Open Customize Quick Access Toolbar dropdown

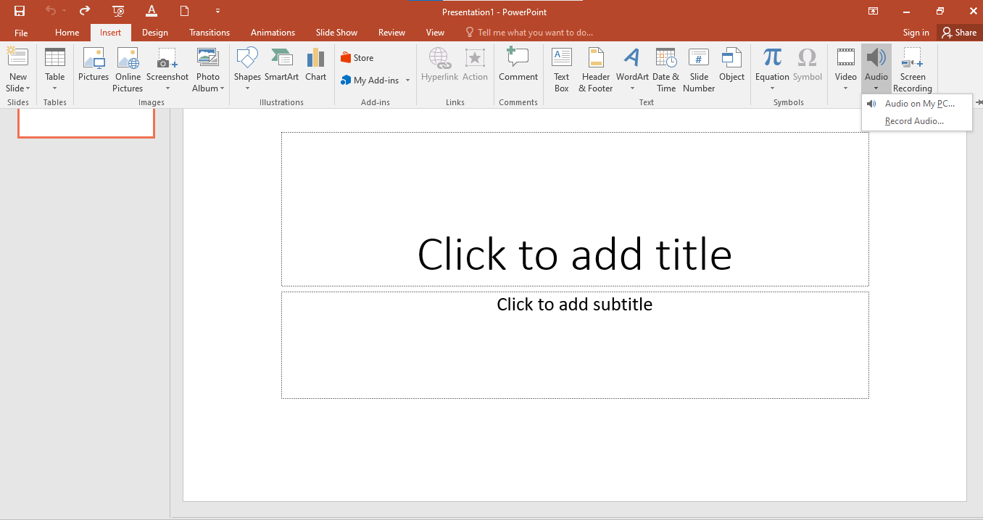coord(217,11)
